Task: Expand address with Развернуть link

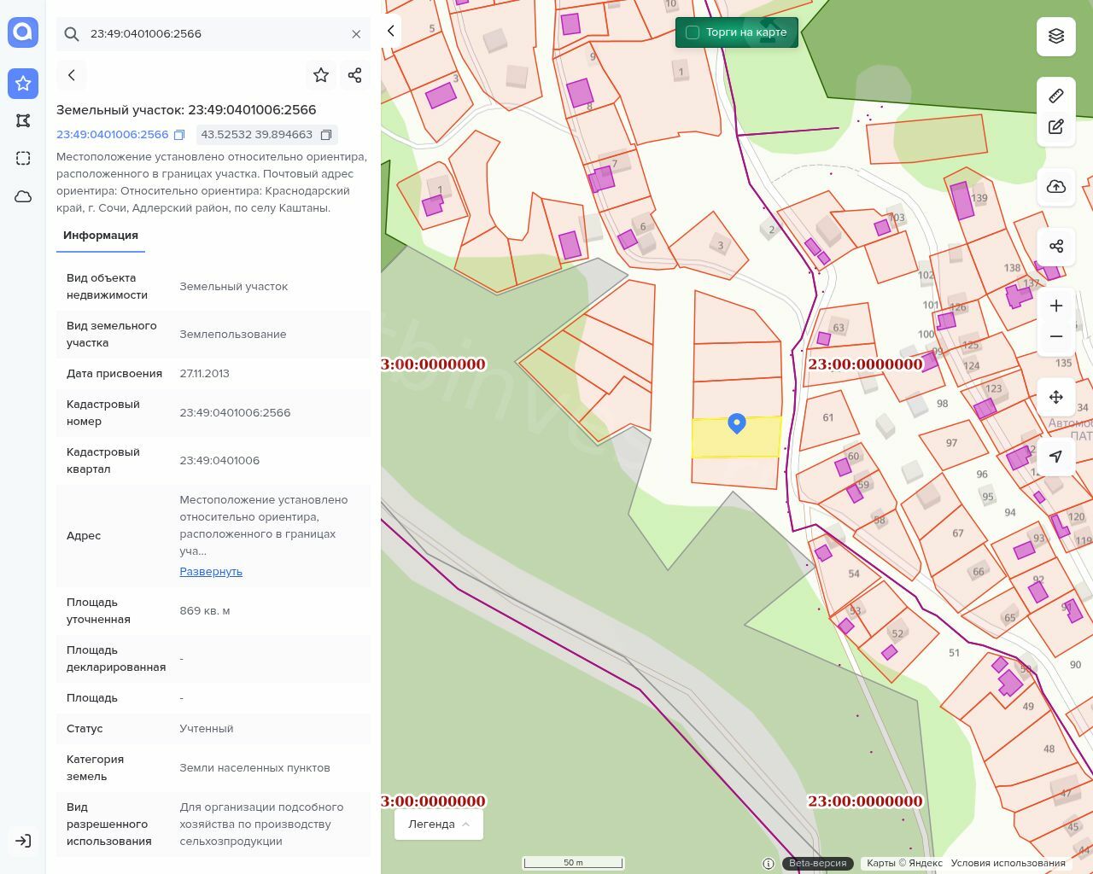Action: (211, 572)
